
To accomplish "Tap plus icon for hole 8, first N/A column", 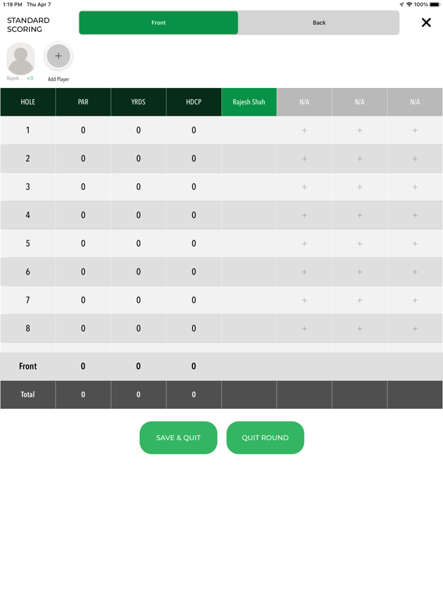I will coord(304,328).
